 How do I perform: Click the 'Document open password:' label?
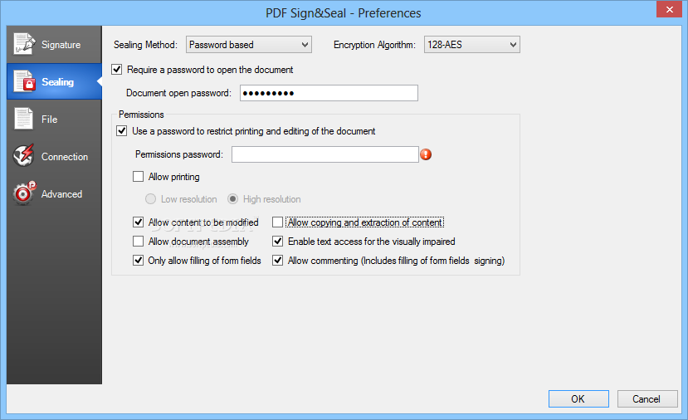coord(178,93)
